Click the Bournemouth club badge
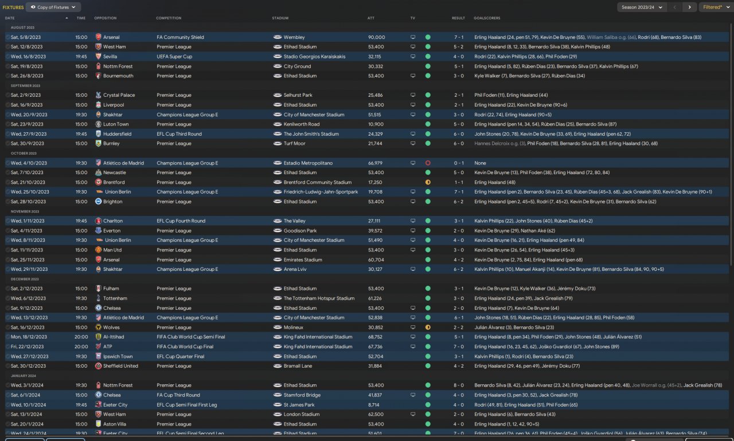Viewport: 734px width, 441px height. point(98,76)
